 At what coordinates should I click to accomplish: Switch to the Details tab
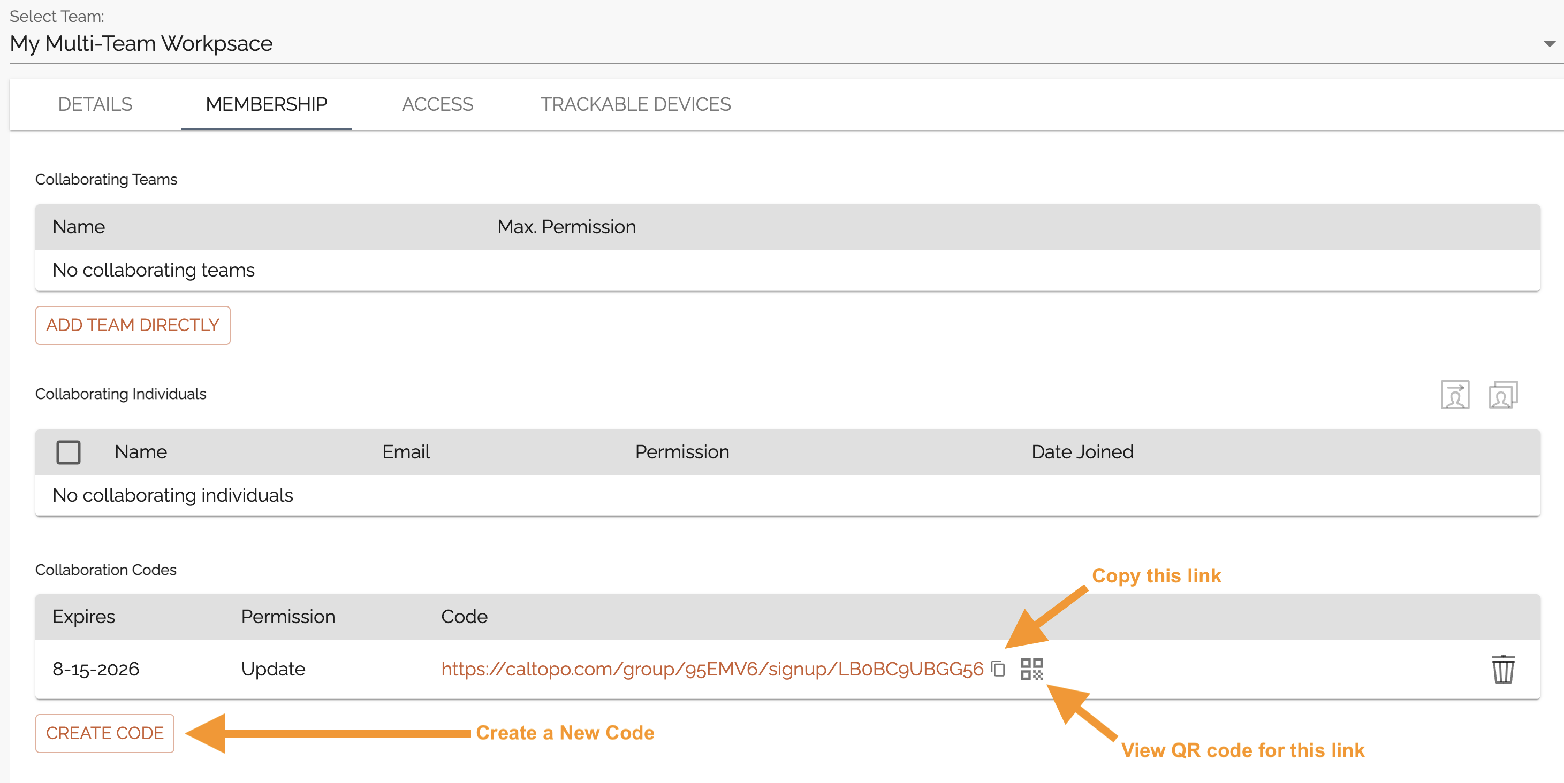coord(95,104)
